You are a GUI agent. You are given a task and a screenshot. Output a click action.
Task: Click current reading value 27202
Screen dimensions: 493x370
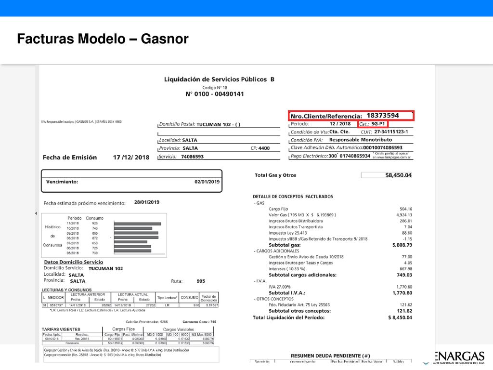tap(150, 305)
